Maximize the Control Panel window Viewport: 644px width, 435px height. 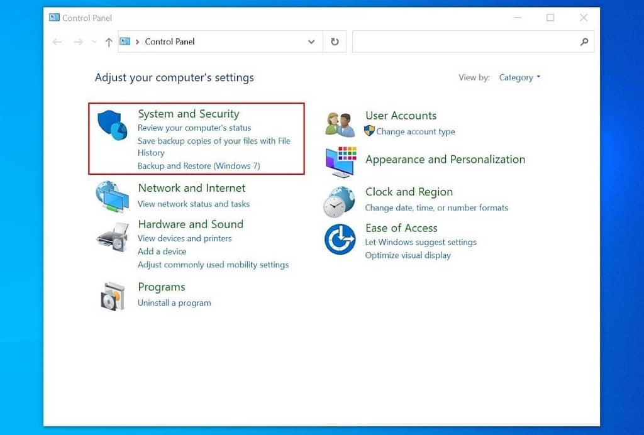(x=550, y=18)
